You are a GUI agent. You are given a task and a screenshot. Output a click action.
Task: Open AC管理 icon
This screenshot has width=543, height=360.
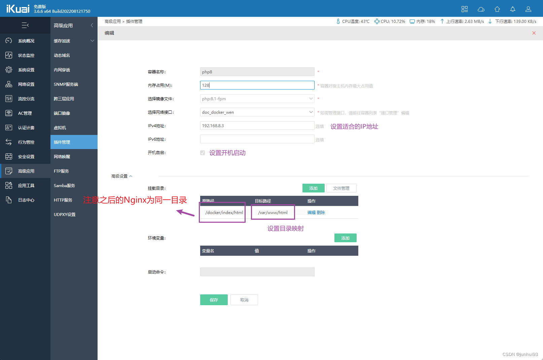point(9,113)
